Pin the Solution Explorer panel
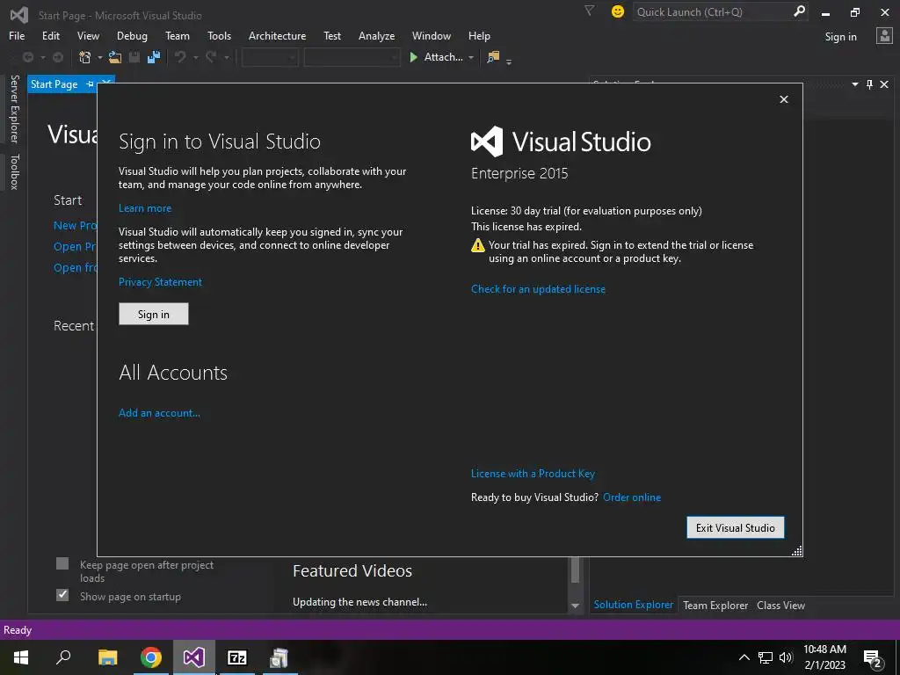Viewport: 900px width, 675px height. pos(869,84)
